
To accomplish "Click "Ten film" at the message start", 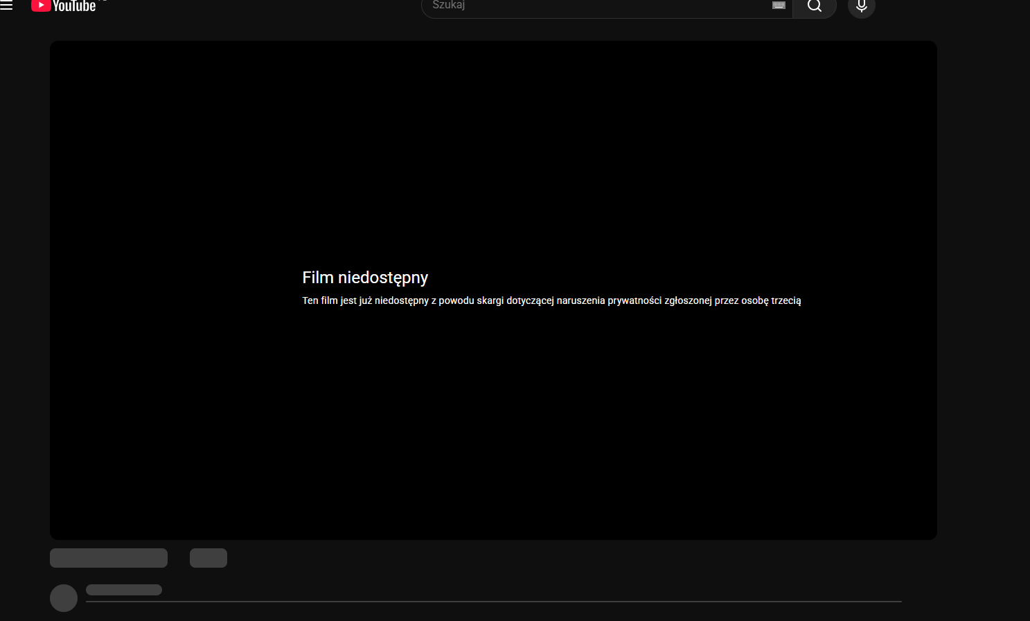I will click(x=319, y=300).
